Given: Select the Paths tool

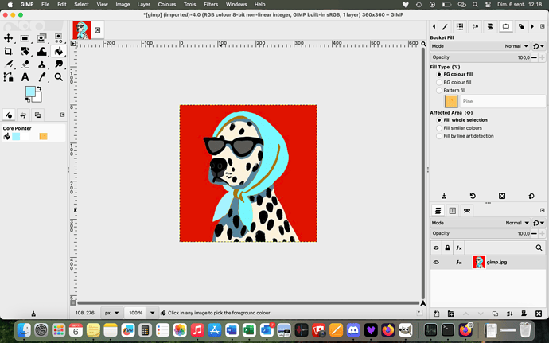Looking at the screenshot, I should 9,77.
